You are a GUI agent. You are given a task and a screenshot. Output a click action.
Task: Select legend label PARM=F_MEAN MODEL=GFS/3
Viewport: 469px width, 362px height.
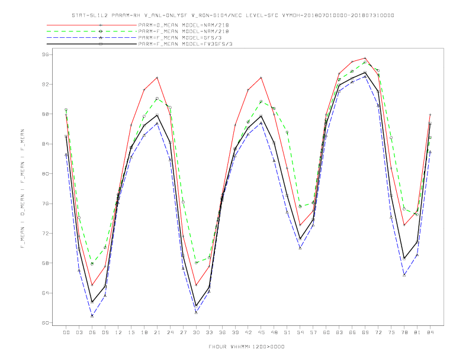click(180, 38)
